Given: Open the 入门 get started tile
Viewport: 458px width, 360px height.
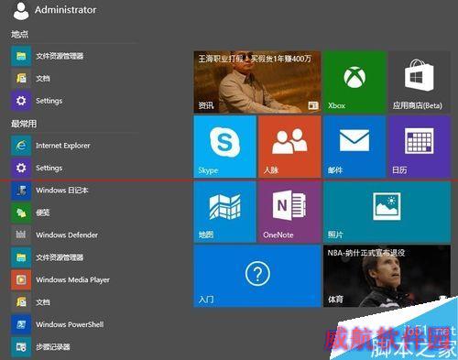Looking at the screenshot, I should pyautogui.click(x=257, y=276).
